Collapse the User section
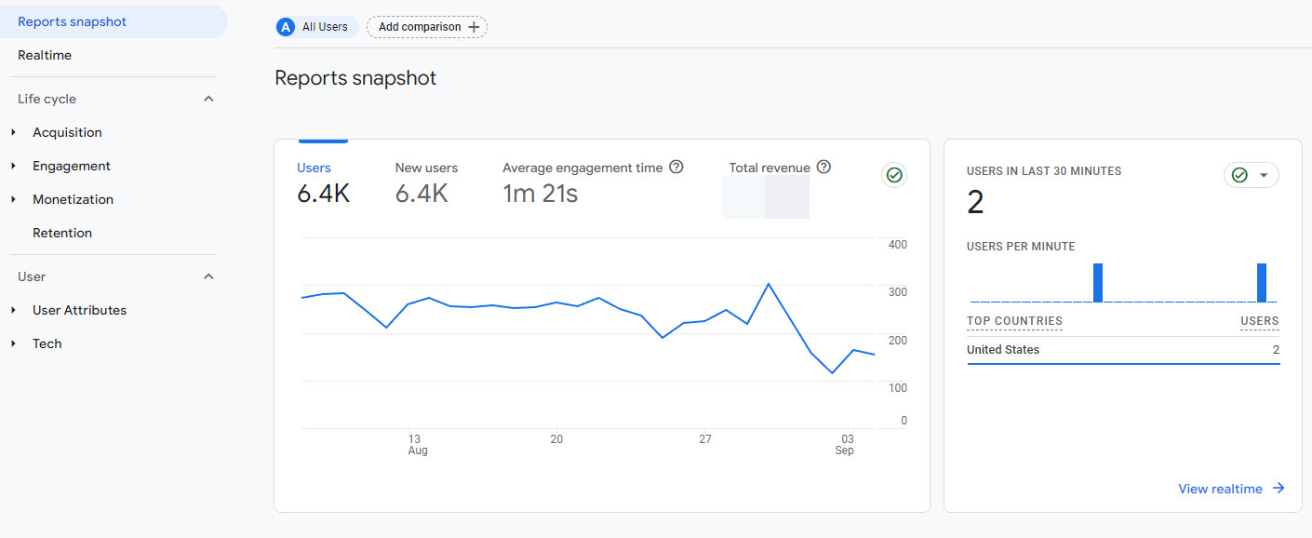1312x538 pixels. click(208, 276)
